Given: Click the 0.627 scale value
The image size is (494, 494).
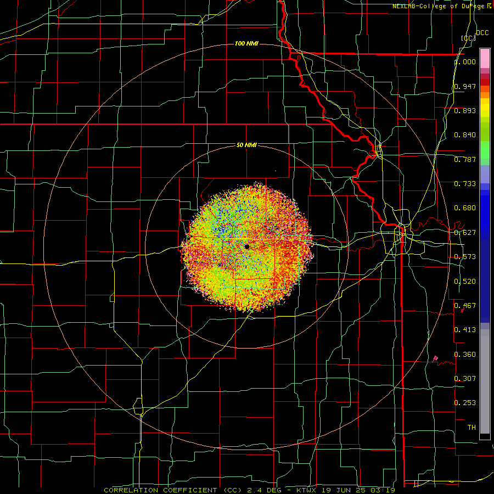Looking at the screenshot, I should pyautogui.click(x=465, y=233).
